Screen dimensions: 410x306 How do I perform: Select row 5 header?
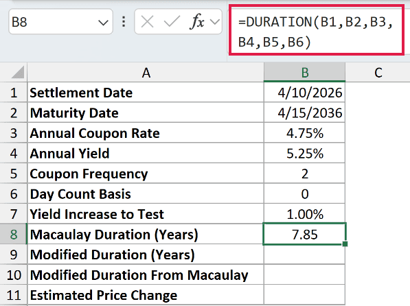(x=14, y=174)
